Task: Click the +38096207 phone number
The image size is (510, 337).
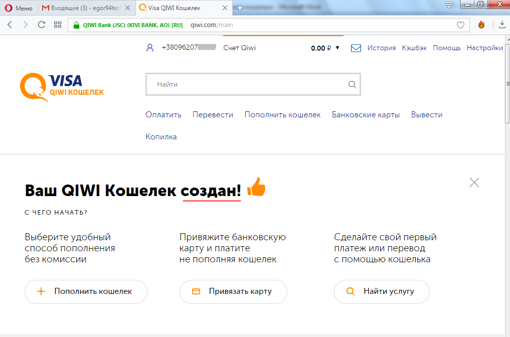Action: pos(189,48)
